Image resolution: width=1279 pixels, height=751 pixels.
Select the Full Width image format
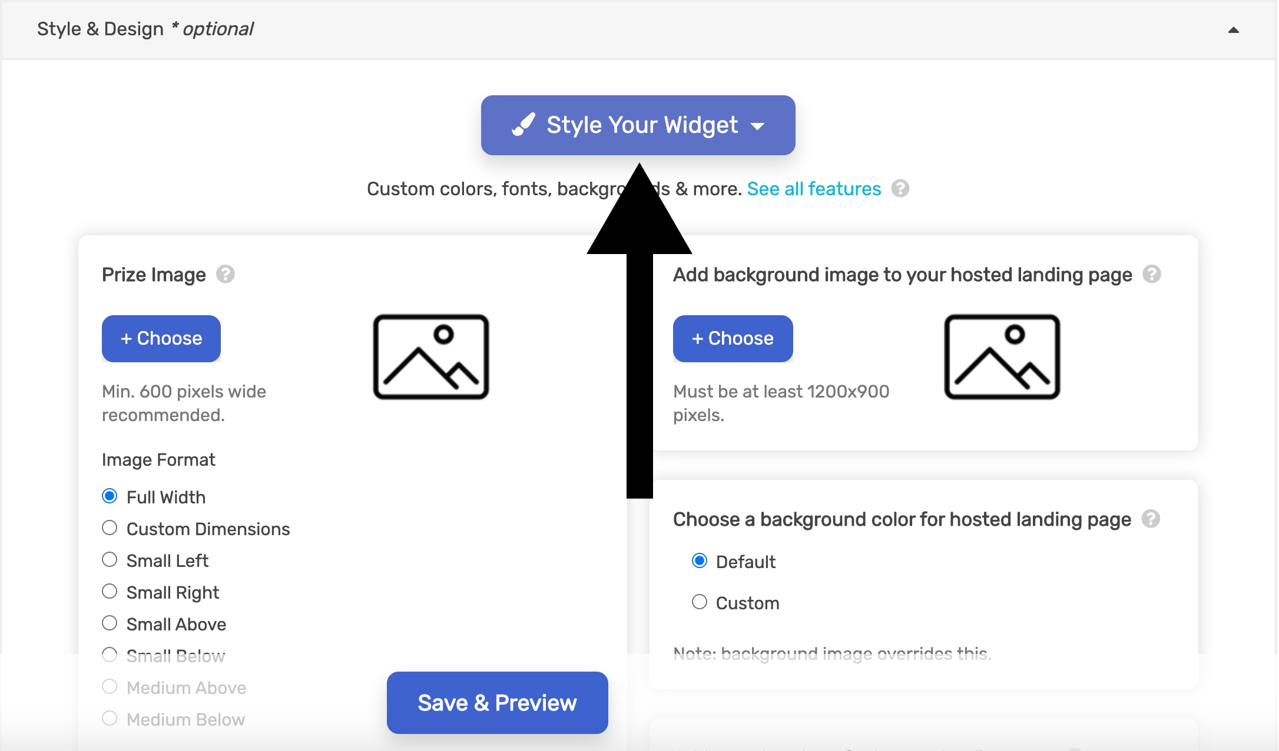110,496
